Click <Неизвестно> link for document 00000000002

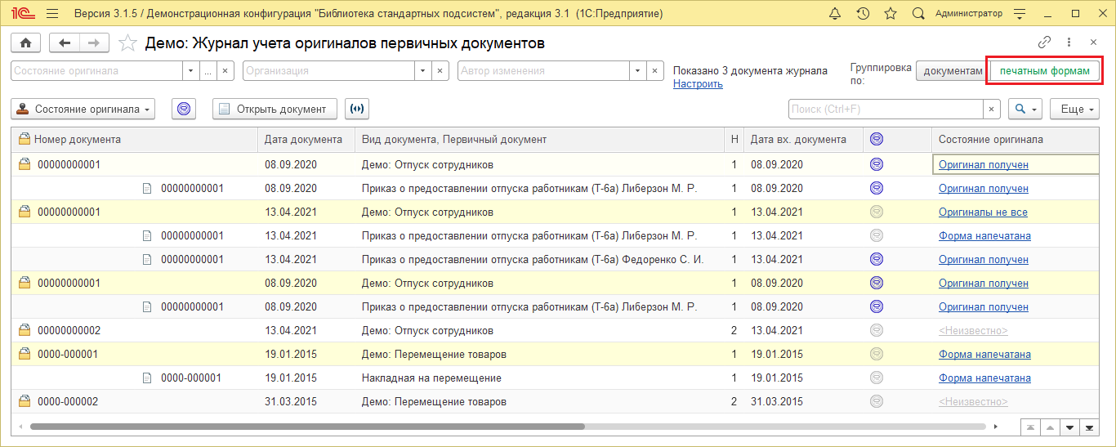(973, 331)
